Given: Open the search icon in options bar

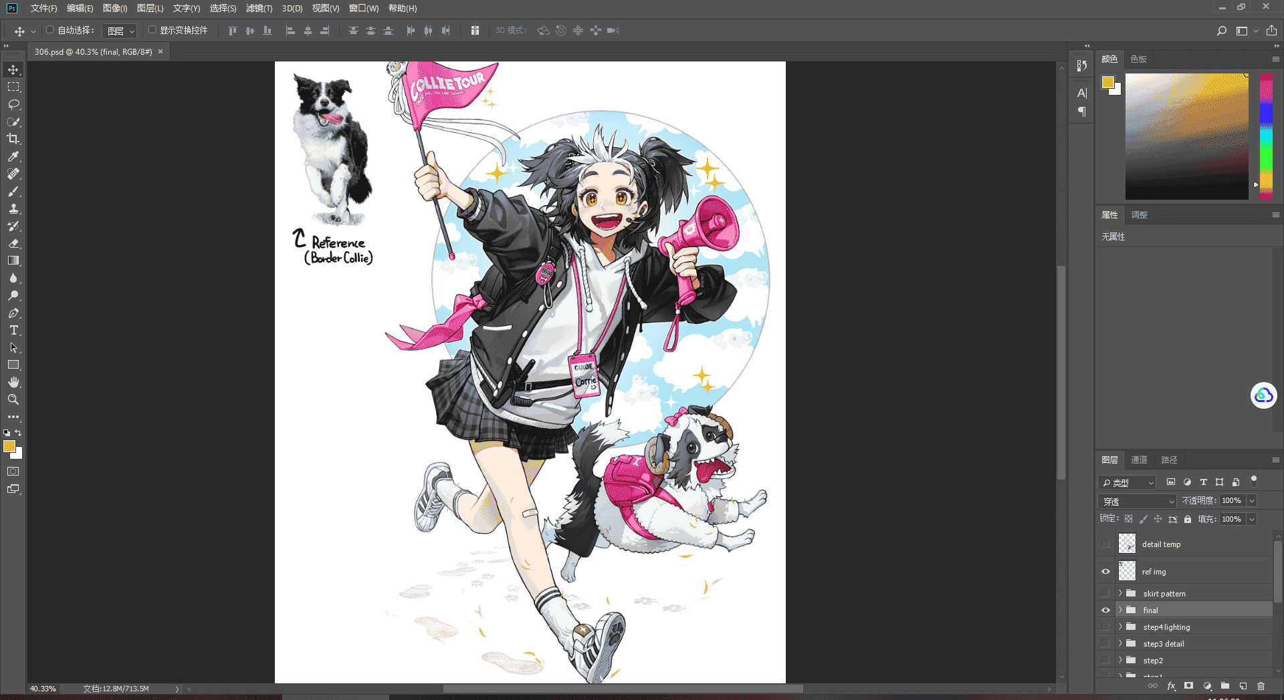Looking at the screenshot, I should (x=1221, y=31).
